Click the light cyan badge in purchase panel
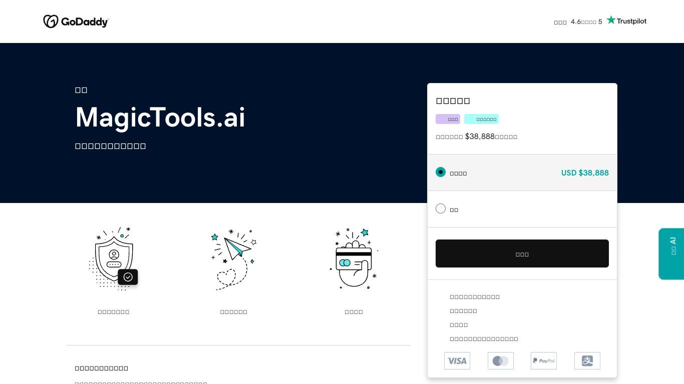Viewport: 684px width, 384px height. coord(481,119)
